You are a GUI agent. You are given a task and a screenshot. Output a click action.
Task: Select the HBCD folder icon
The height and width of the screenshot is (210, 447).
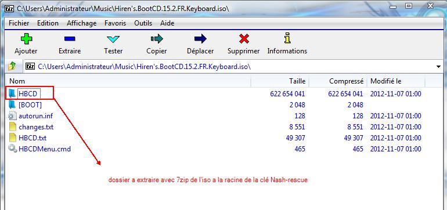(12, 93)
